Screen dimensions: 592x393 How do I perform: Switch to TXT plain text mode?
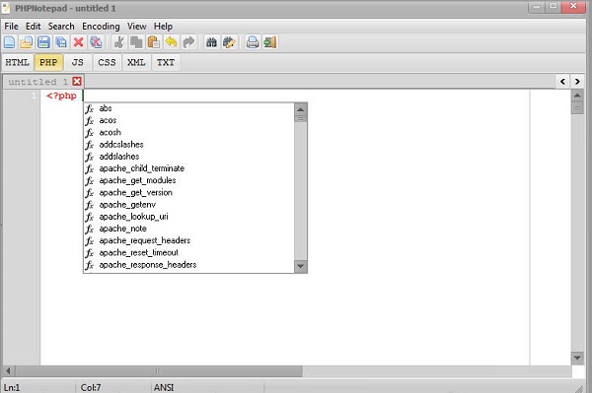click(x=166, y=63)
